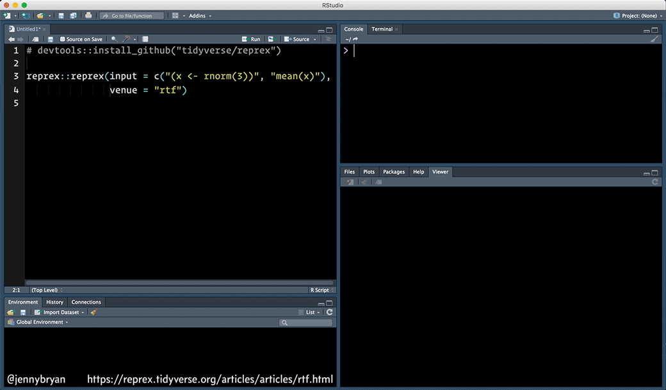
Task: Switch to the Packages tab
Action: point(394,172)
